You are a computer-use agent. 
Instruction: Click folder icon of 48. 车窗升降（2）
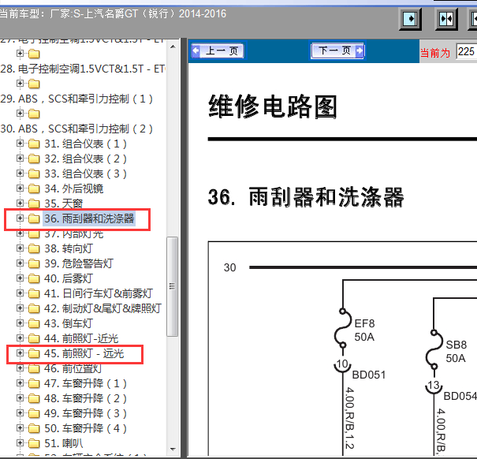[34, 398]
